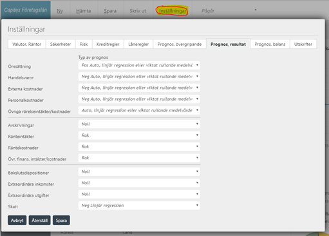Open the Ny menu item
This screenshot has height=236, width=329.
tap(60, 11)
